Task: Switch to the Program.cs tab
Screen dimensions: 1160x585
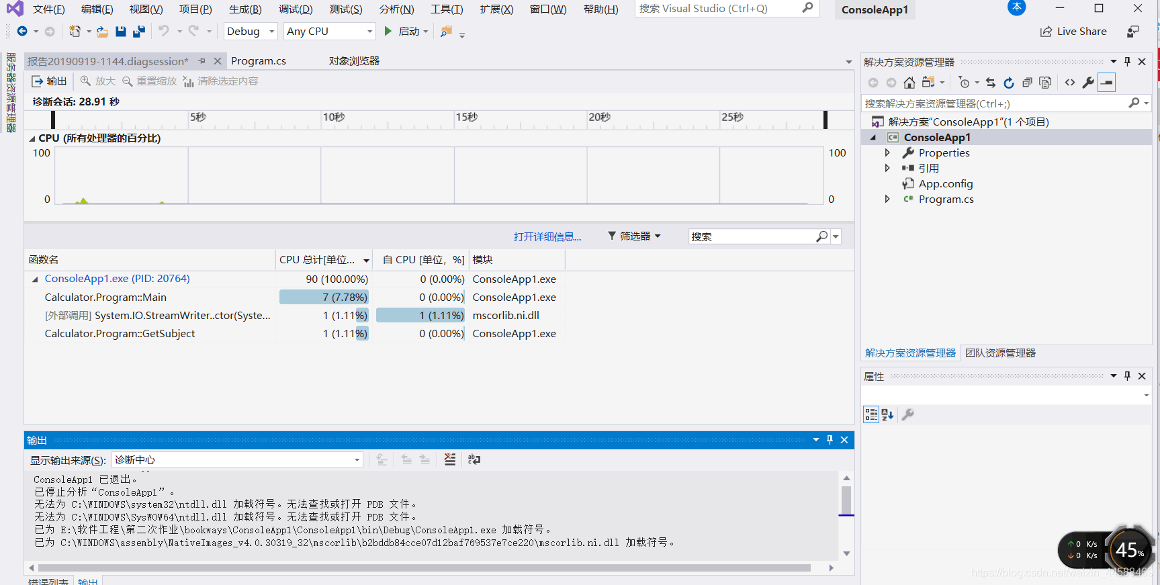Action: tap(259, 61)
